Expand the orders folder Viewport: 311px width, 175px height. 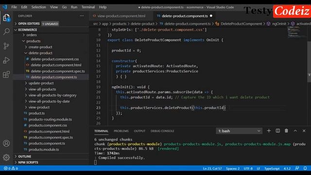pos(31,35)
